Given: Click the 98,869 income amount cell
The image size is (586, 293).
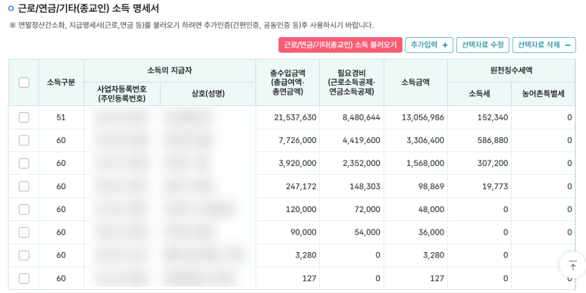Looking at the screenshot, I should [415, 186].
